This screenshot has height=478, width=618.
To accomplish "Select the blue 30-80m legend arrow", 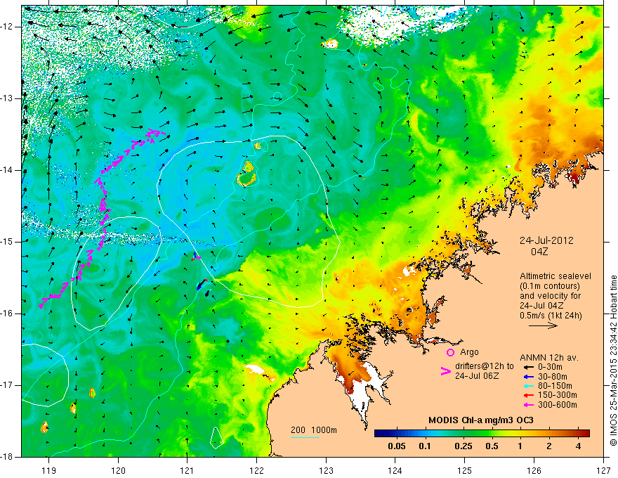I will click(x=528, y=377).
